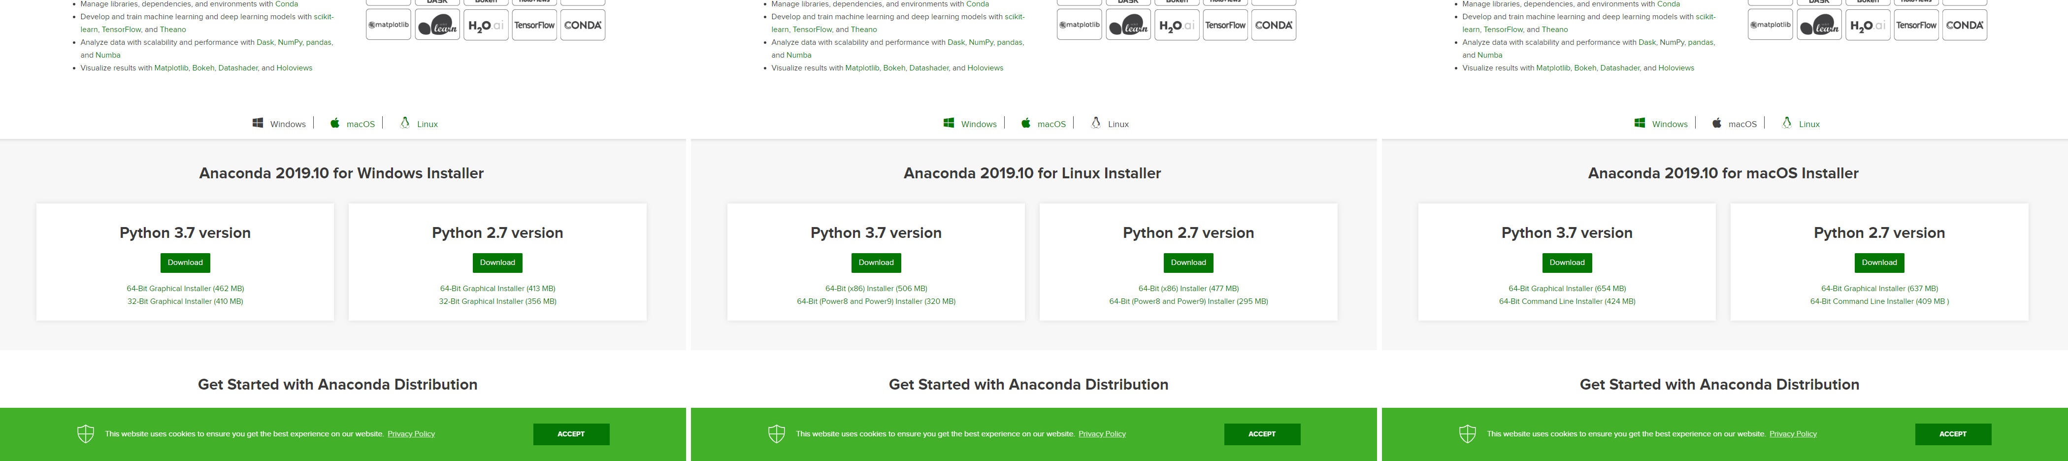Click the matplotlib logo in the Windows installer panel
This screenshot has width=2068, height=461.
(x=389, y=25)
